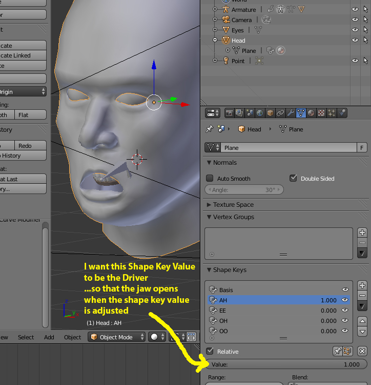The image size is (371, 385).
Task: Open the Constraints chain-link tab
Action: pos(280,113)
